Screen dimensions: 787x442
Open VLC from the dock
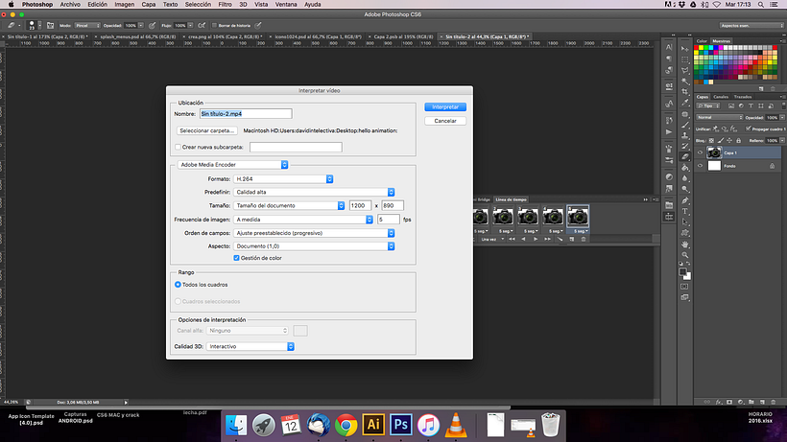tap(456, 425)
